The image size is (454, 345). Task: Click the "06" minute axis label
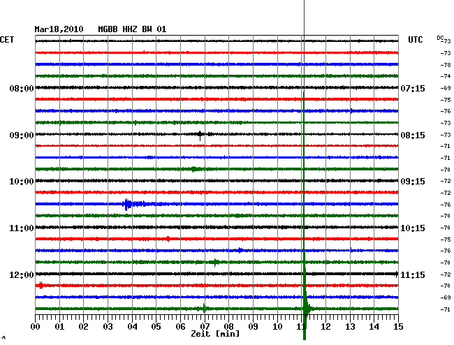click(180, 327)
